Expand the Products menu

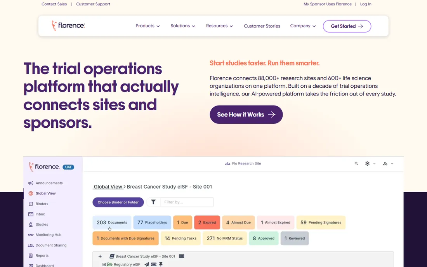(148, 26)
